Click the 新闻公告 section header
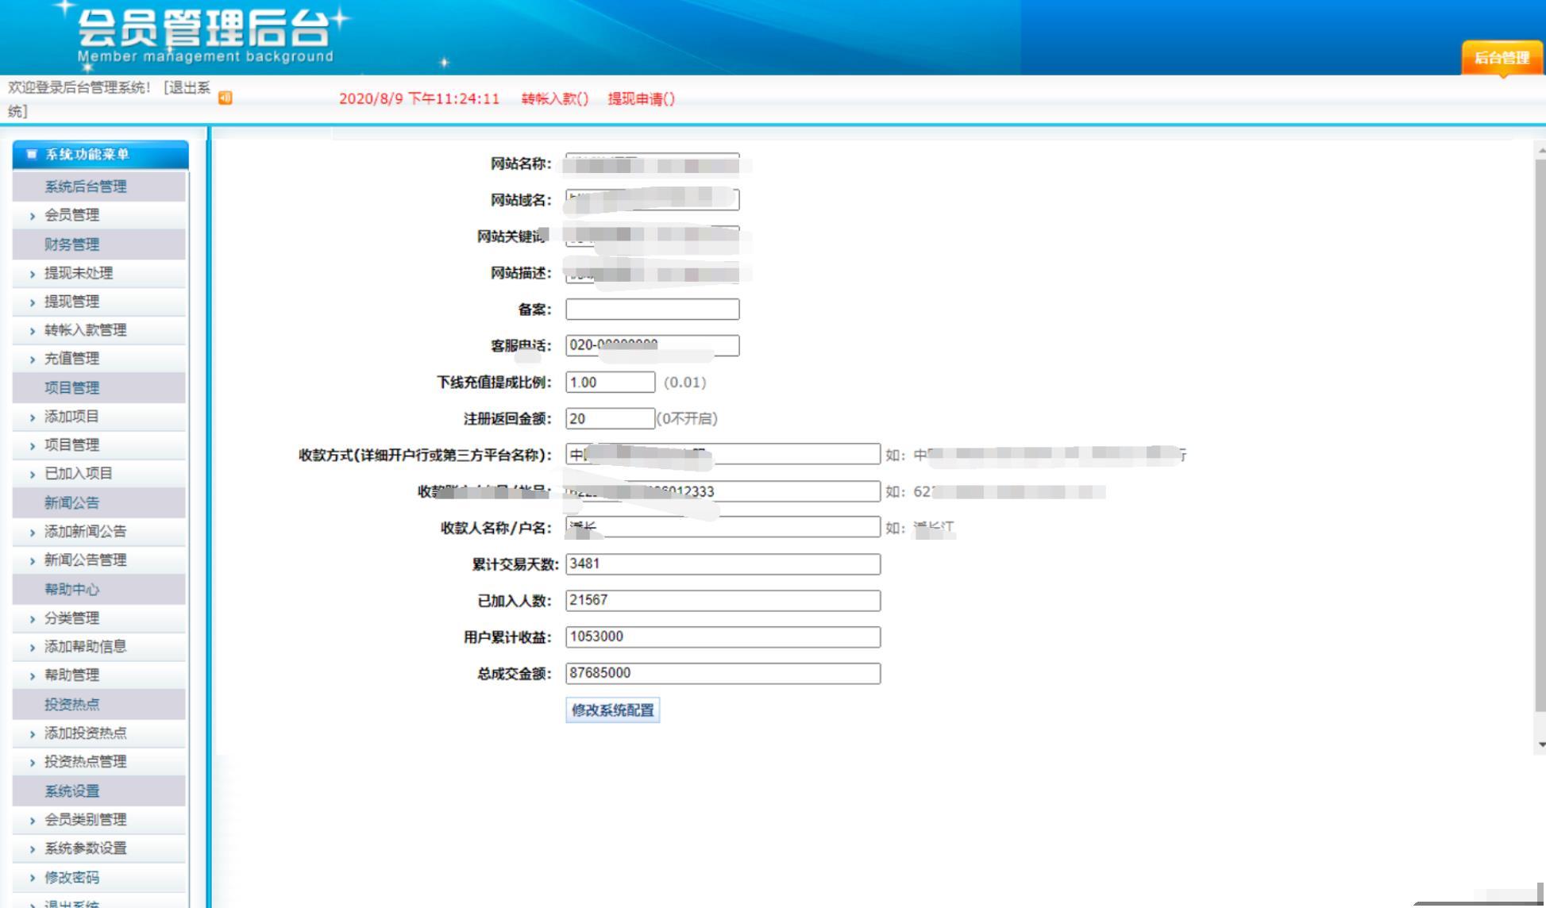This screenshot has height=908, width=1546. point(99,503)
